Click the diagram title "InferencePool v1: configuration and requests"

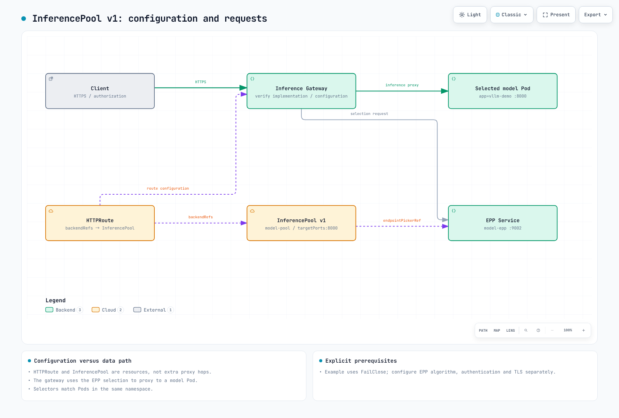point(150,19)
